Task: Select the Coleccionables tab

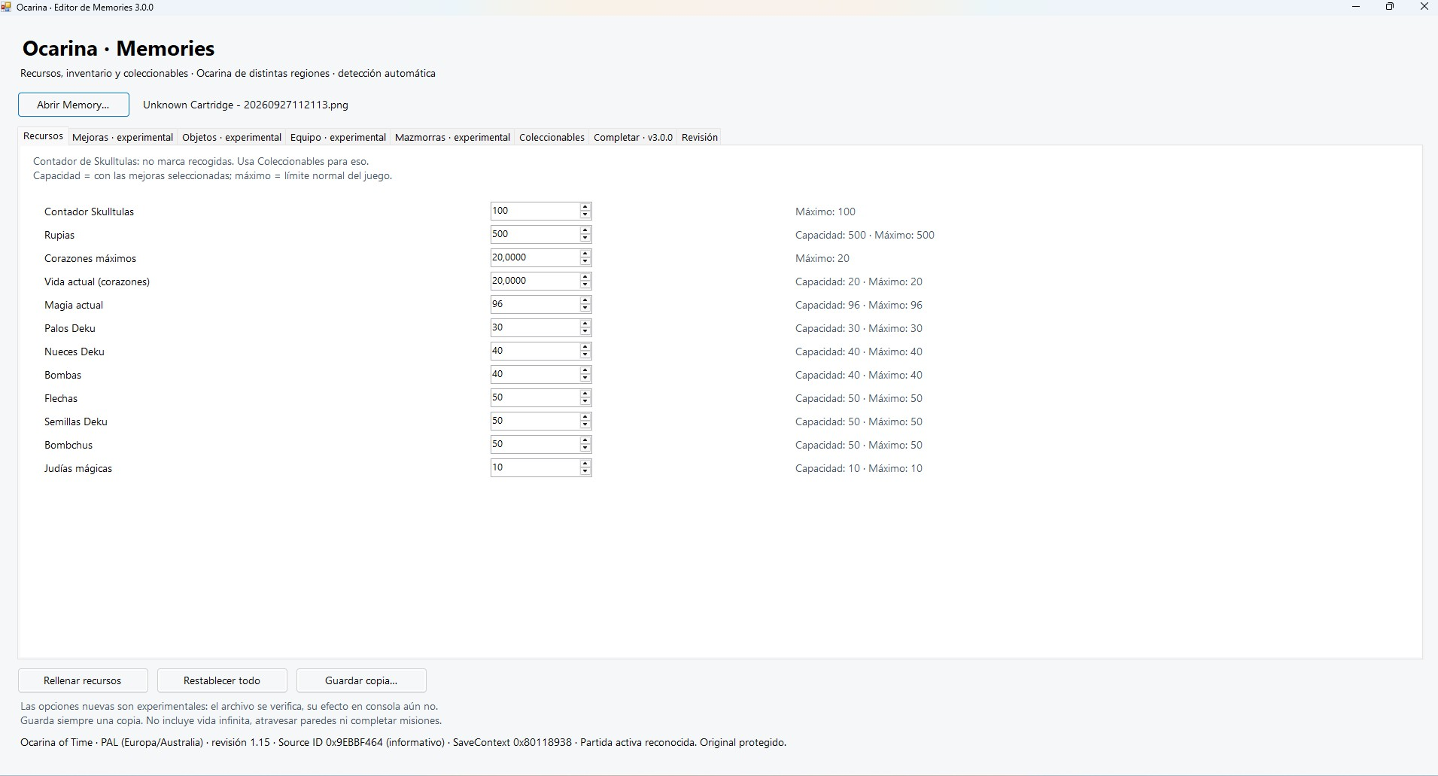Action: pyautogui.click(x=552, y=137)
